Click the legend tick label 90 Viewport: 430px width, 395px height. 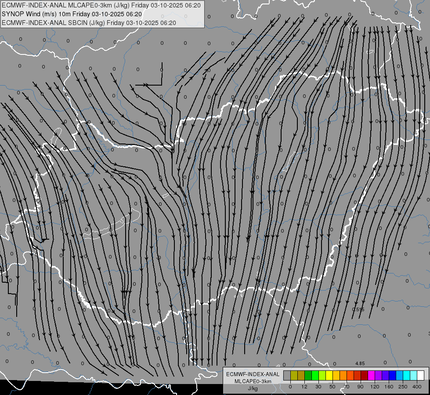tap(360, 387)
